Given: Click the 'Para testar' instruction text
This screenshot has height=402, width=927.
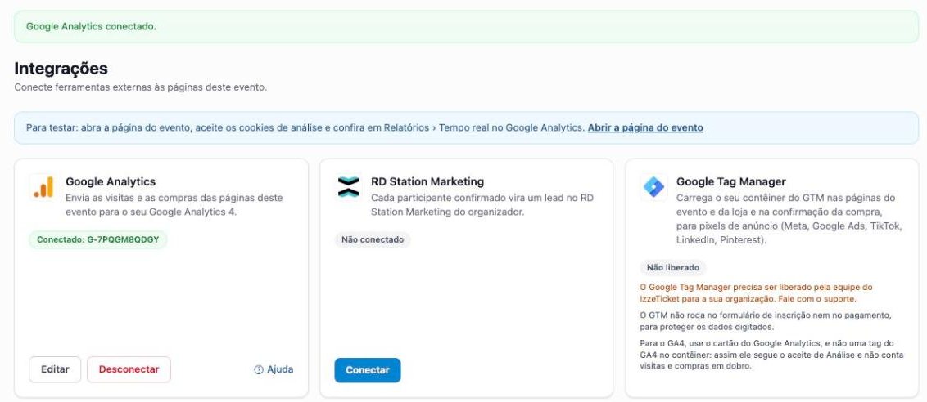Looking at the screenshot, I should [x=305, y=127].
